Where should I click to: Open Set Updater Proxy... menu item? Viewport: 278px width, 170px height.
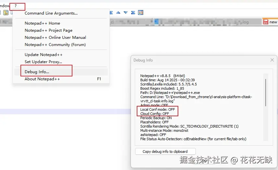coord(44,62)
